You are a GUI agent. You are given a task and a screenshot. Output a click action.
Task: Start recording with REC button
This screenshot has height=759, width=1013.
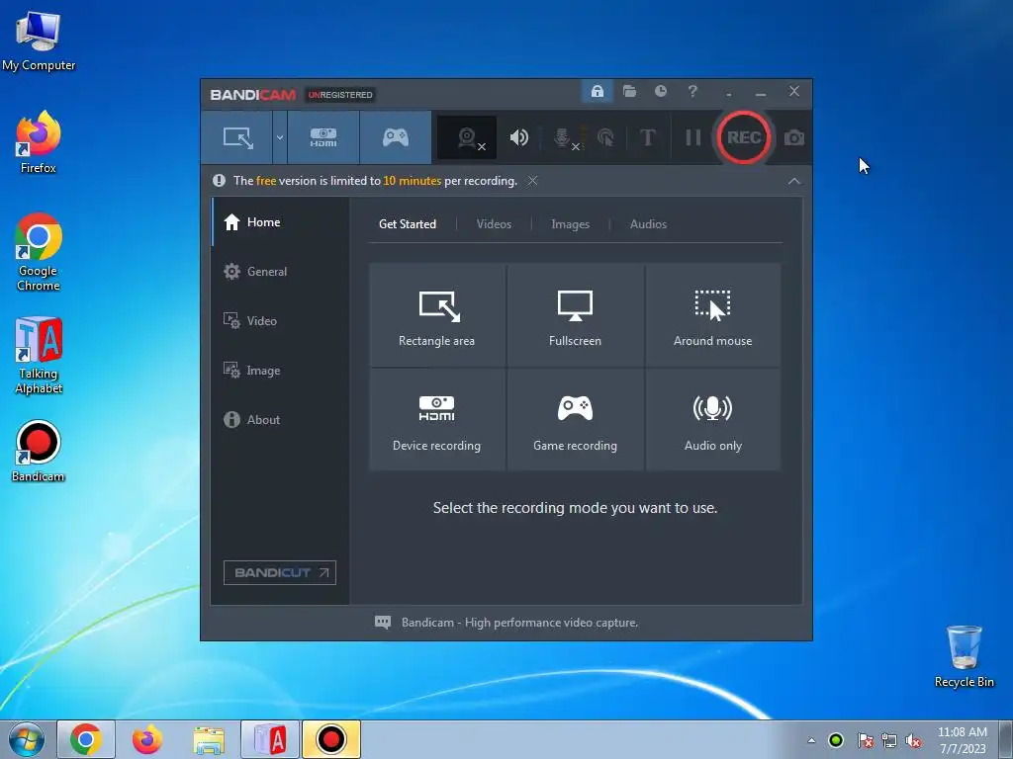(744, 137)
